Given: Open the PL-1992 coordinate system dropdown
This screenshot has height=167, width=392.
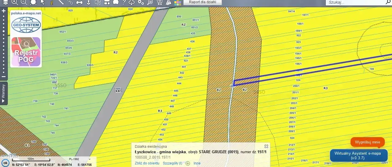Looking at the screenshot, I should pos(79,159).
